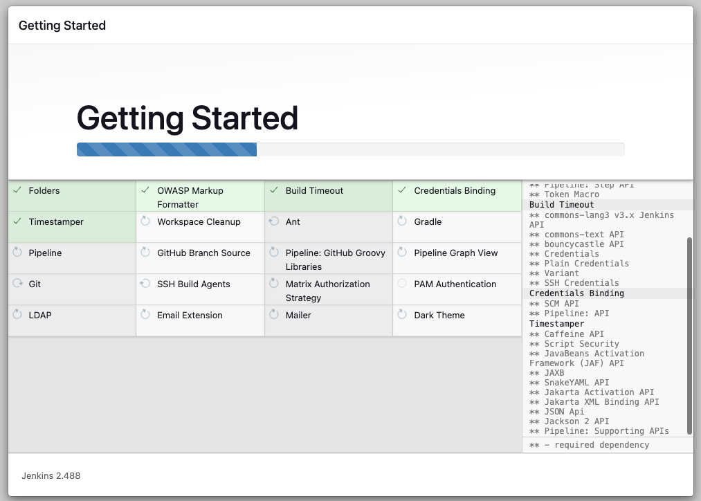Click the spinner icon beside LDAP
Screen dimensions: 701x501
17,314
